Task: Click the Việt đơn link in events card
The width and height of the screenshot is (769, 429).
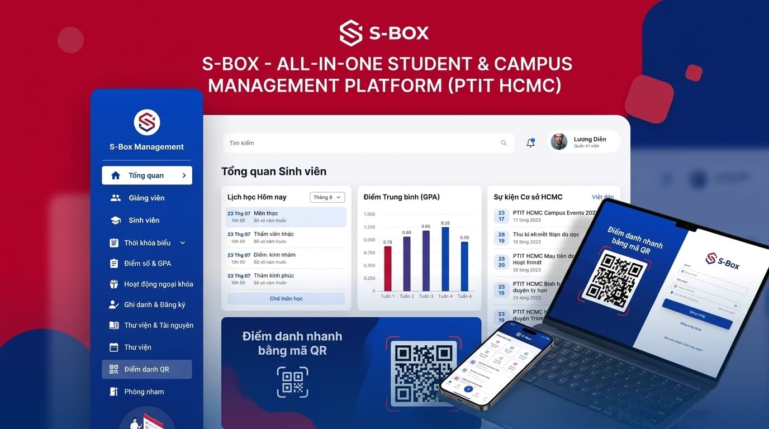Action: (602, 197)
